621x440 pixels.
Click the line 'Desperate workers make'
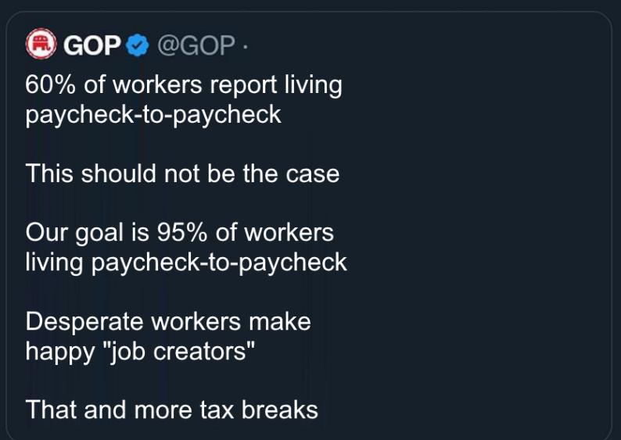(168, 321)
